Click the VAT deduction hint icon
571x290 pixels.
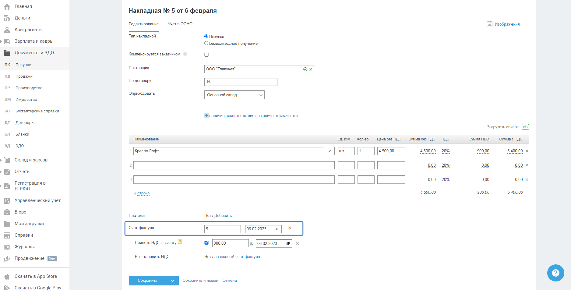[x=180, y=242]
